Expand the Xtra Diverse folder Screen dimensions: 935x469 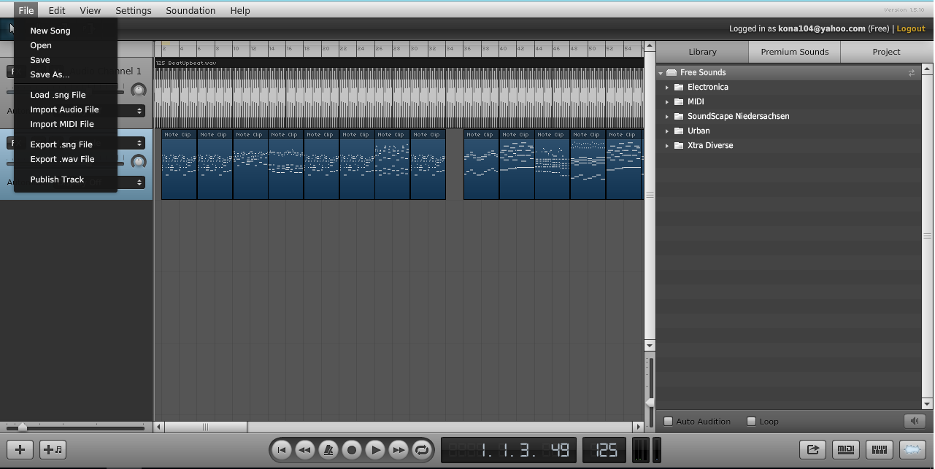666,146
